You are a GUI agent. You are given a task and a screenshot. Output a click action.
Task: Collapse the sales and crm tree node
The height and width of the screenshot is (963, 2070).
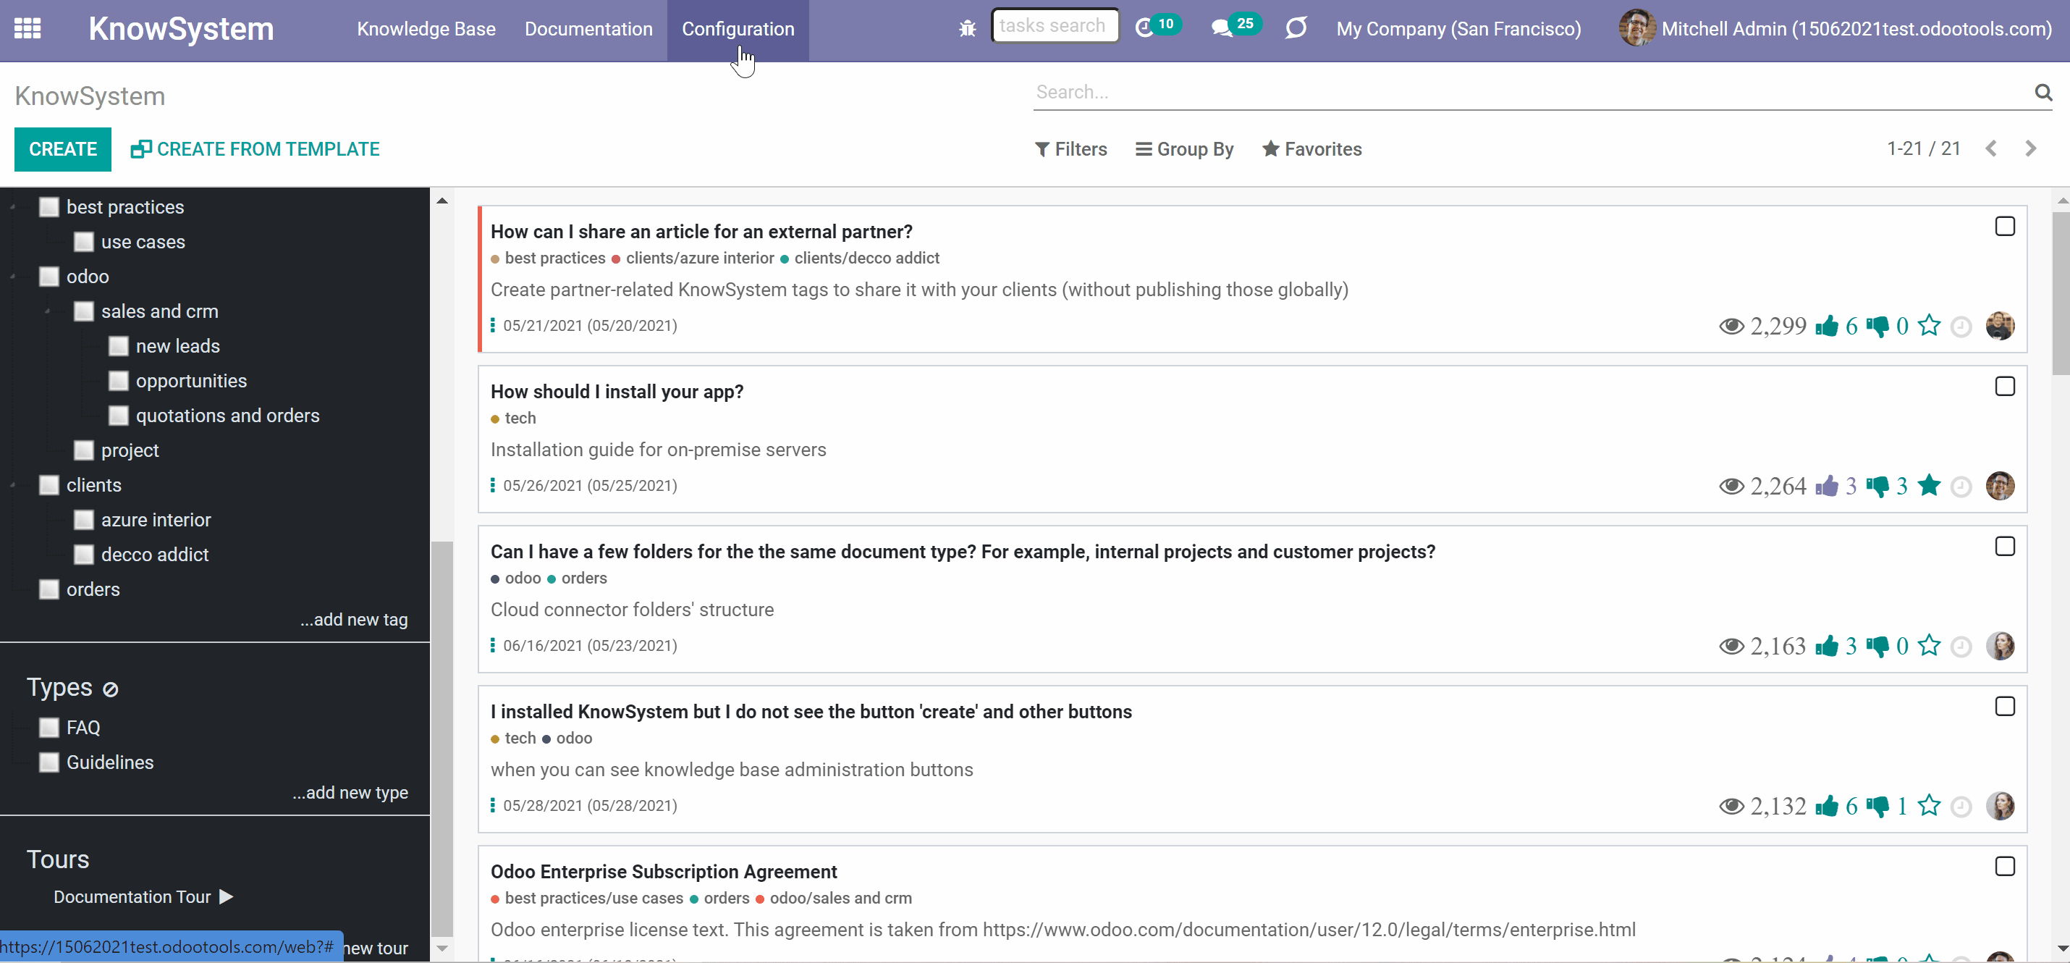(x=48, y=311)
